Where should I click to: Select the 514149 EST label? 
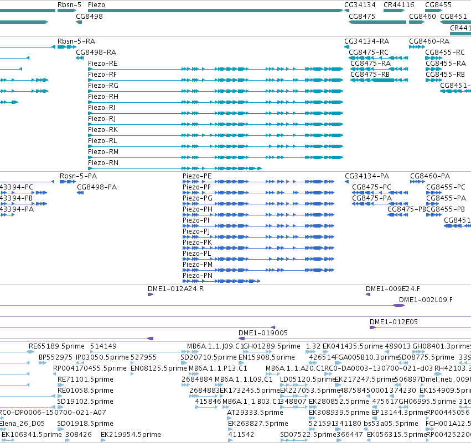click(x=103, y=346)
